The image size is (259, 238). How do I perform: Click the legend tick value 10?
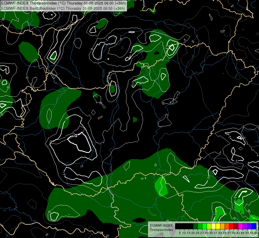point(184,233)
